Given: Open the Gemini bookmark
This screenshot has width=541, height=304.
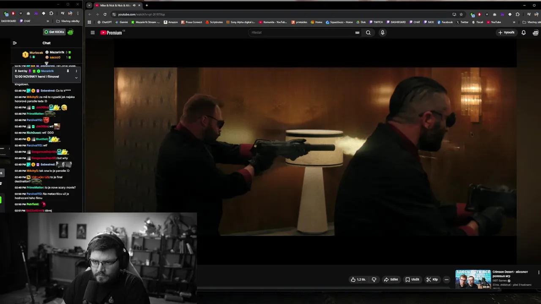Looking at the screenshot, I should (121, 22).
